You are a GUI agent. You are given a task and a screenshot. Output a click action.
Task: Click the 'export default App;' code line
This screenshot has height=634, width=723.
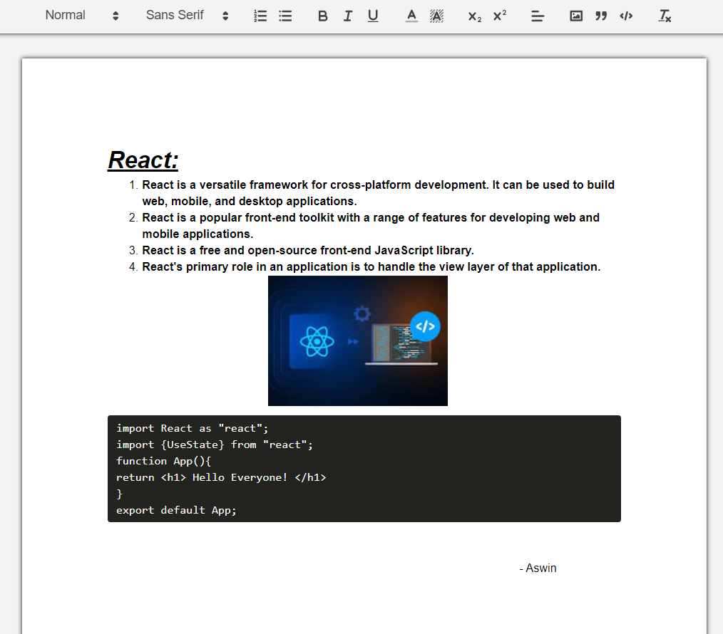click(x=176, y=510)
